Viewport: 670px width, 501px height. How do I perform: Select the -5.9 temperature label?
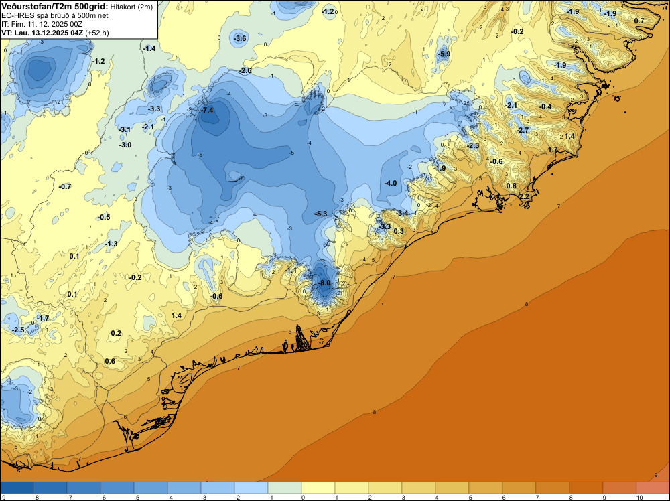click(x=444, y=54)
